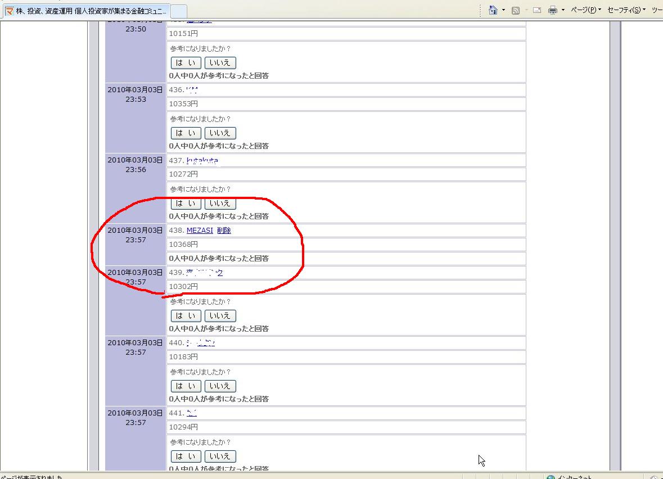Open a new blank tab
Screen dimensions: 663x479
[x=178, y=11]
